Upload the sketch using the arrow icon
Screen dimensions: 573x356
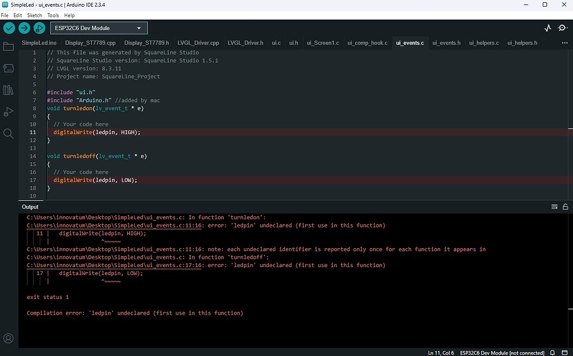click(24, 27)
